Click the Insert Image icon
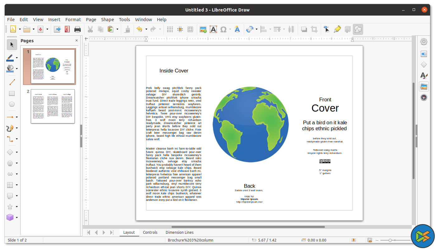 tap(203, 29)
